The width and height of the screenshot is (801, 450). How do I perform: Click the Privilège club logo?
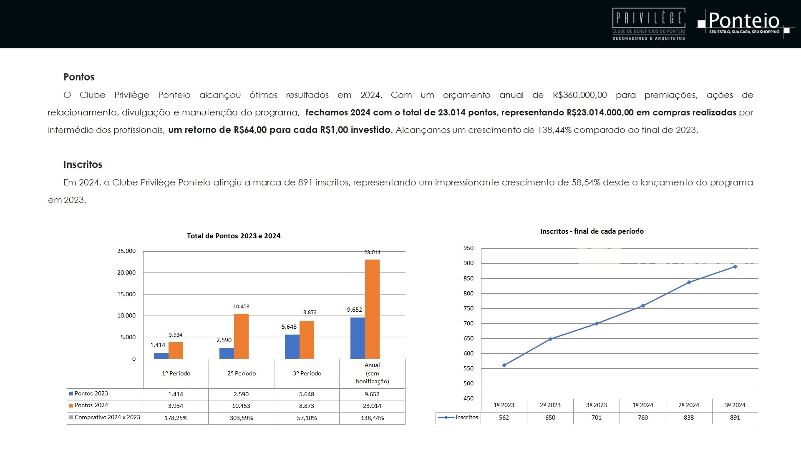pos(648,24)
